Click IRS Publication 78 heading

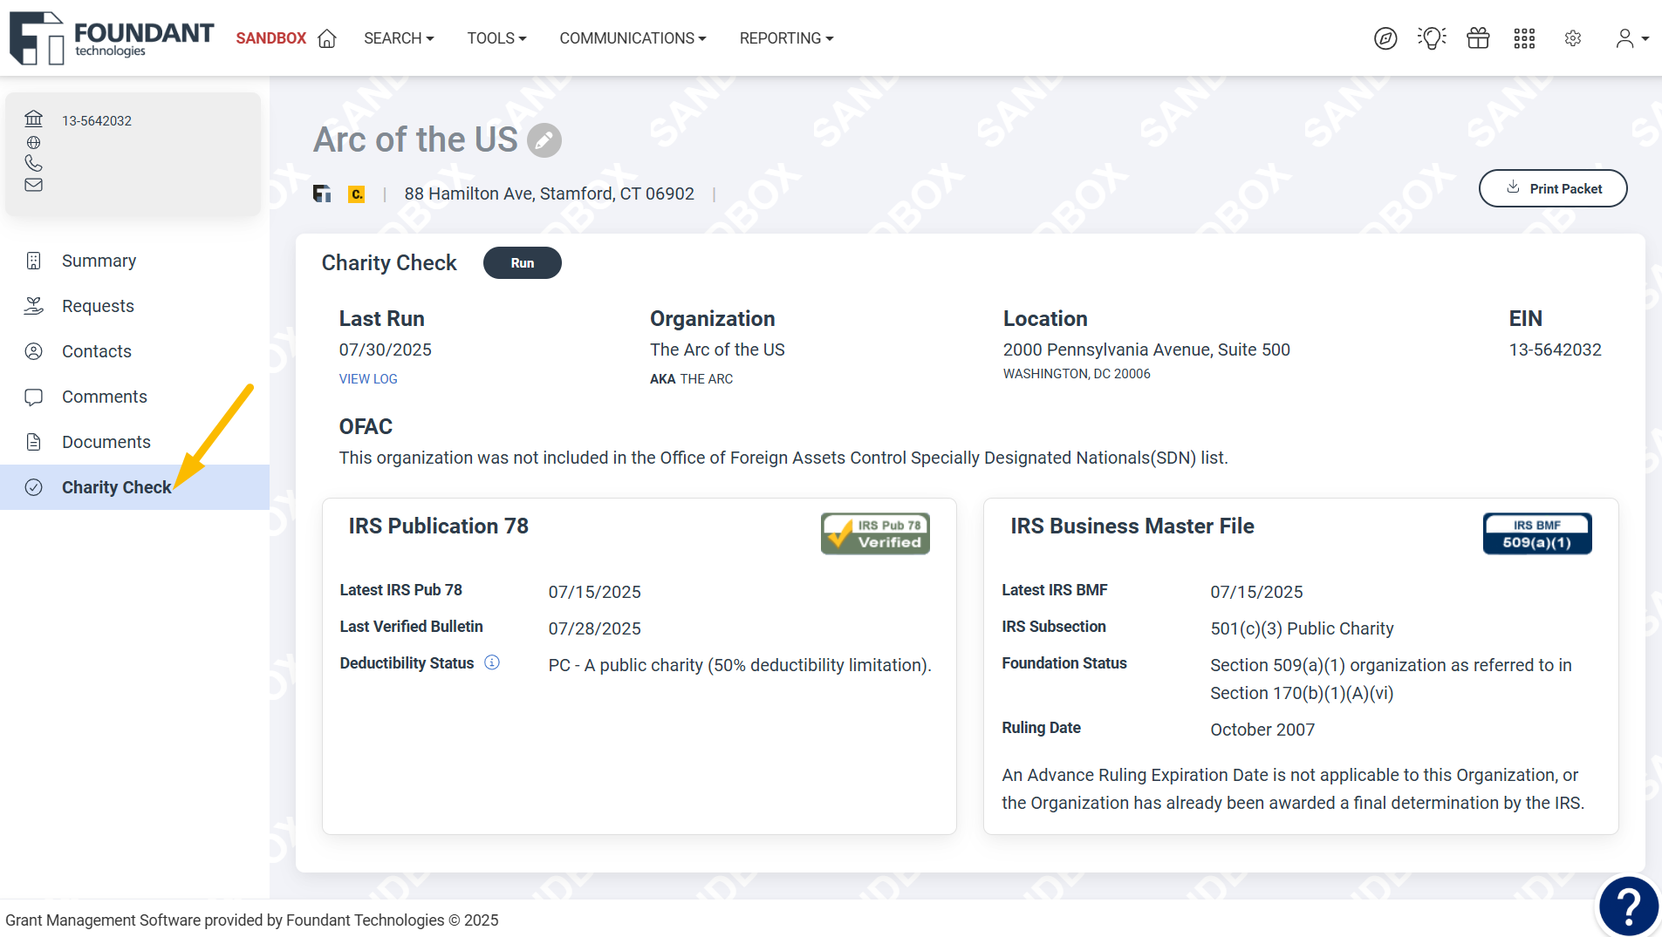pos(438,526)
